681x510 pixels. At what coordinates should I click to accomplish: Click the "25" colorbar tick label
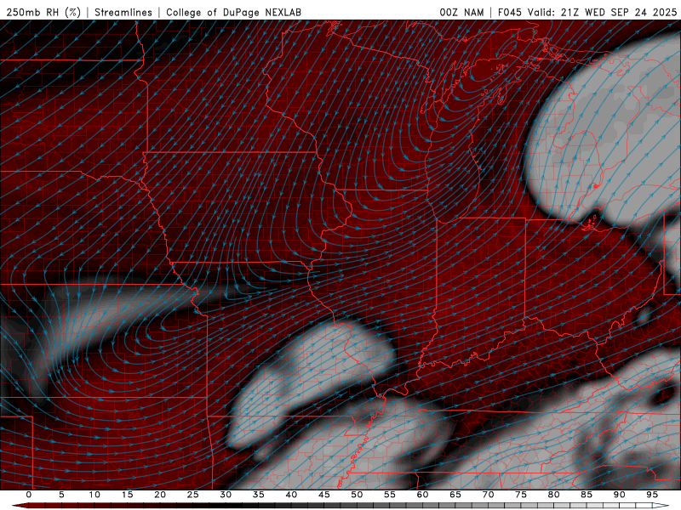click(x=193, y=495)
